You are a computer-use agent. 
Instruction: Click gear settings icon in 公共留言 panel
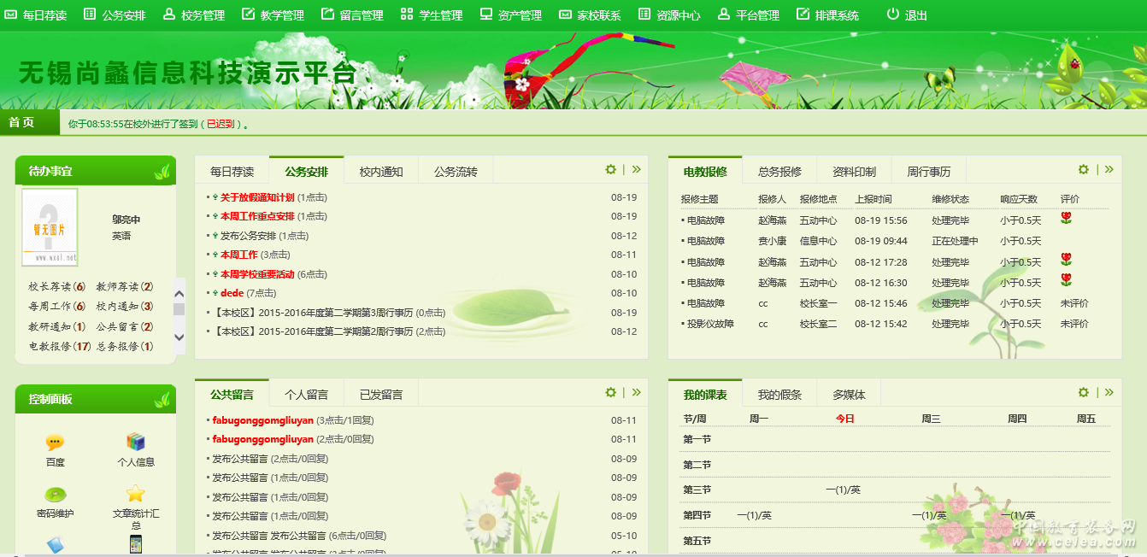coord(610,393)
